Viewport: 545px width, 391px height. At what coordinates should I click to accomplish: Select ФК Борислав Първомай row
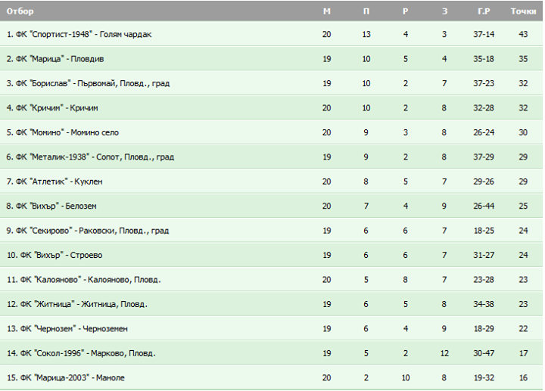(x=271, y=83)
